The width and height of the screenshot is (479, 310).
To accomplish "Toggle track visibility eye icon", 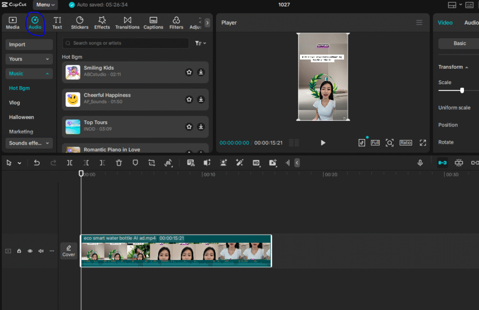I will (30, 251).
